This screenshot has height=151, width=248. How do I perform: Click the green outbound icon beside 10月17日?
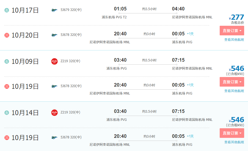(7, 10)
